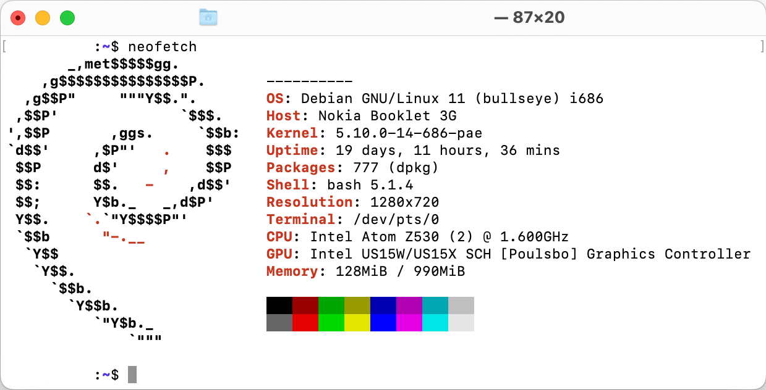Click the dark blue color block
The image size is (766, 390).
(383, 305)
